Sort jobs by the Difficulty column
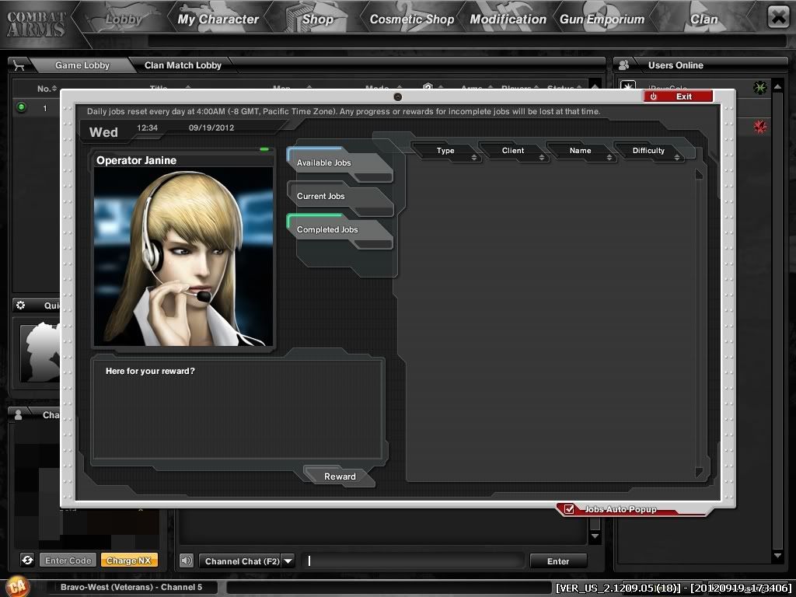 (648, 151)
